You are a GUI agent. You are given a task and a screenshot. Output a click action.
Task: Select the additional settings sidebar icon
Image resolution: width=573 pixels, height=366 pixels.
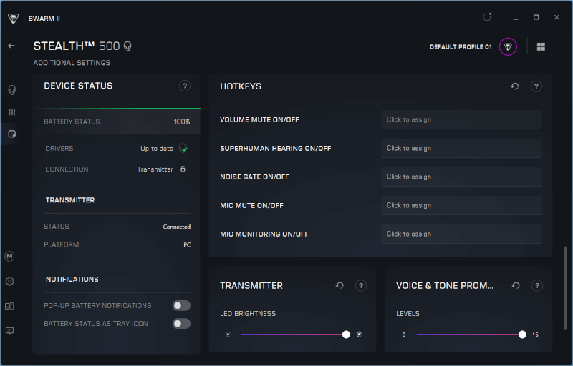pos(12,134)
